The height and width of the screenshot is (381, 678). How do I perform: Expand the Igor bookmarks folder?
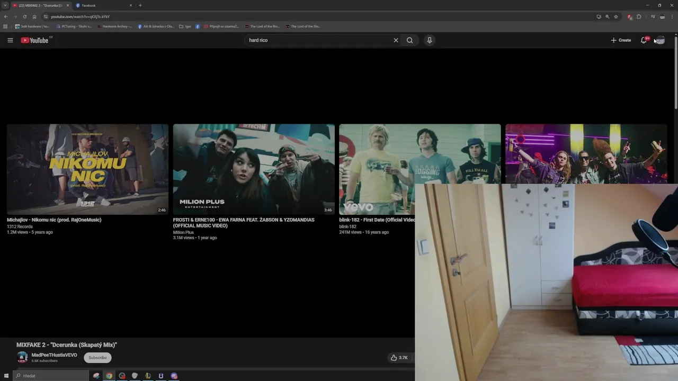[x=185, y=26]
